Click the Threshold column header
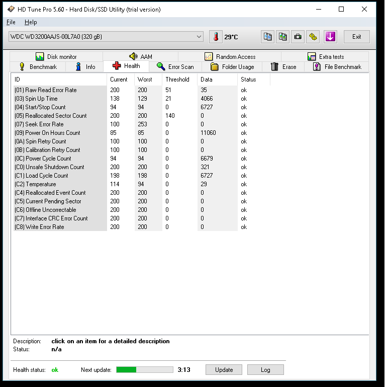The height and width of the screenshot is (387, 386). click(180, 80)
